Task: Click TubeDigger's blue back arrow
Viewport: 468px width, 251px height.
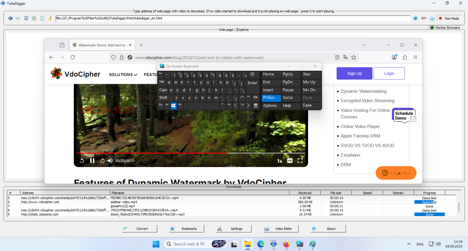Action: [10, 18]
